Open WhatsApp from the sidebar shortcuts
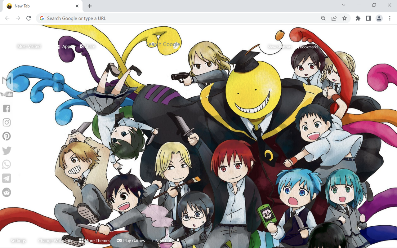 pyautogui.click(x=7, y=164)
